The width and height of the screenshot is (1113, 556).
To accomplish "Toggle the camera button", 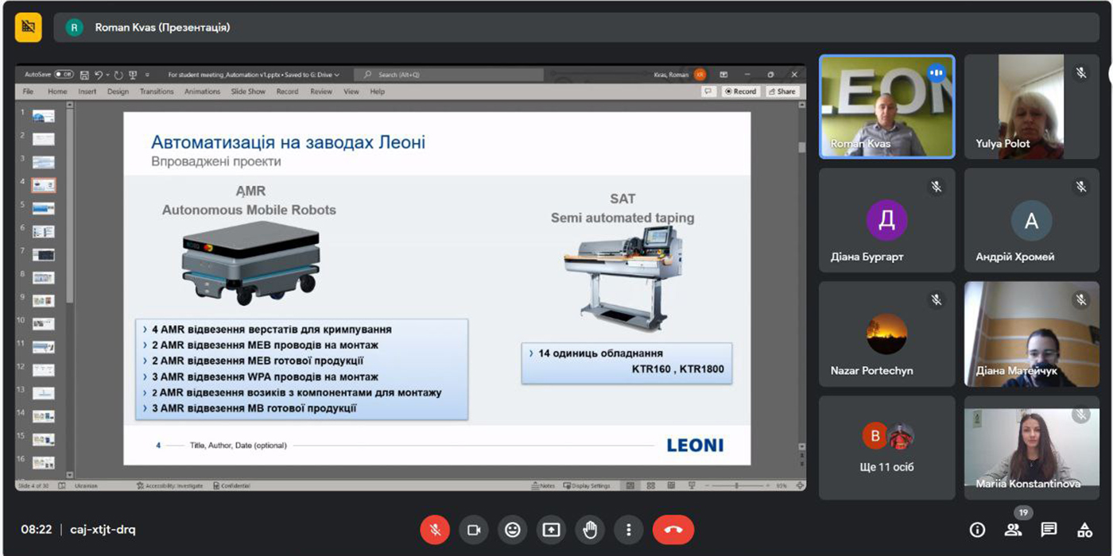I will click(x=474, y=530).
